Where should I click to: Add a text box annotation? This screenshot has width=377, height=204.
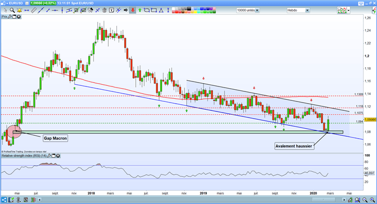point(111,11)
